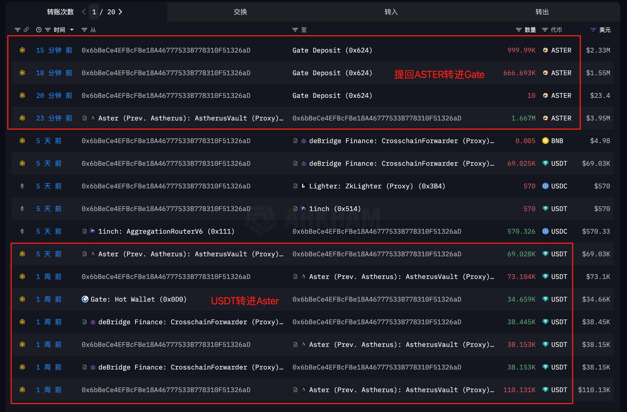The height and width of the screenshot is (412, 627).
Task: Open Gate: Hot Wallet (0x0D0) entity
Action: [x=138, y=299]
